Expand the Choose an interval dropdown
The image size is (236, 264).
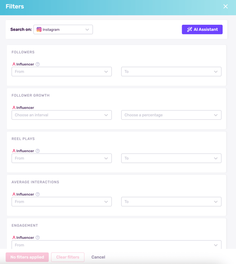[61, 115]
